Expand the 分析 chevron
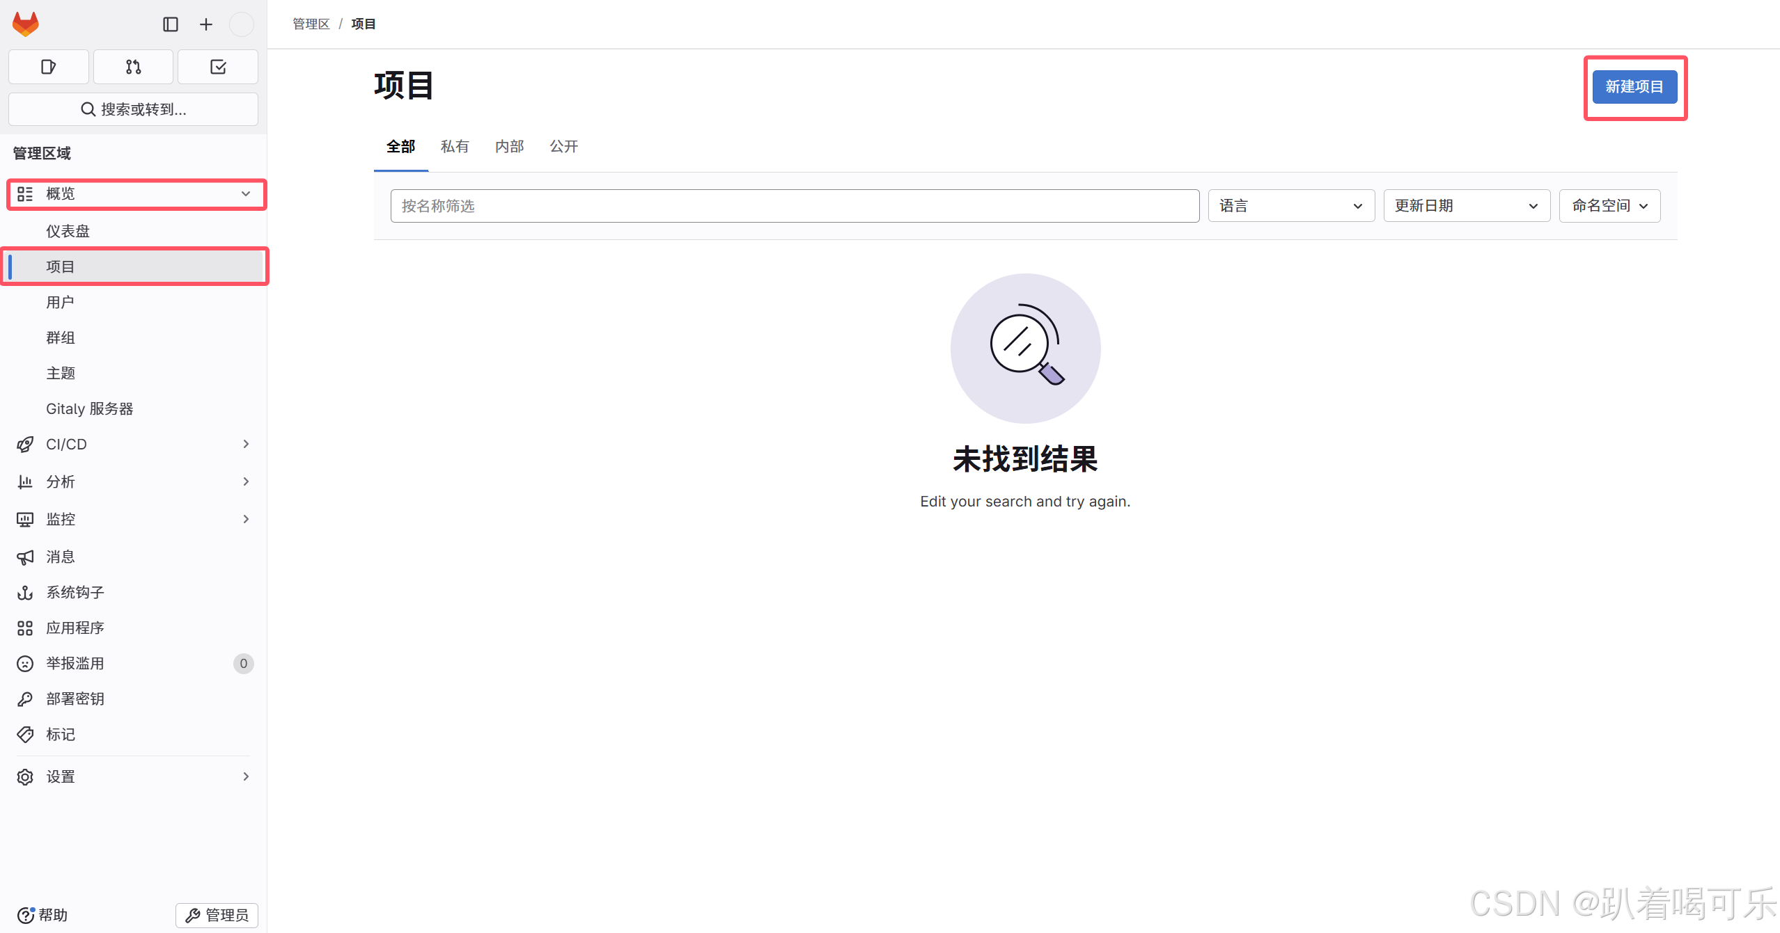This screenshot has height=933, width=1780. (x=246, y=481)
